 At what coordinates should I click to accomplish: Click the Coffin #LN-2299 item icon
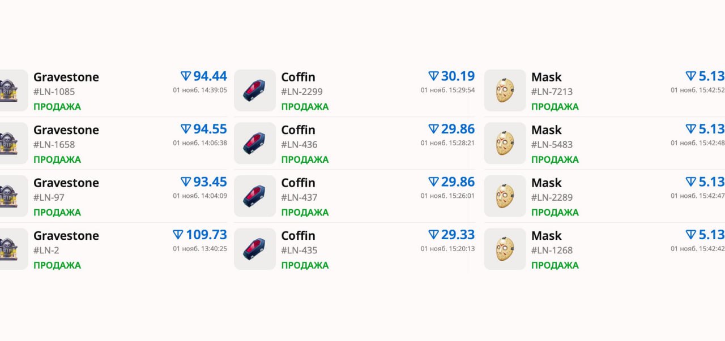[255, 90]
